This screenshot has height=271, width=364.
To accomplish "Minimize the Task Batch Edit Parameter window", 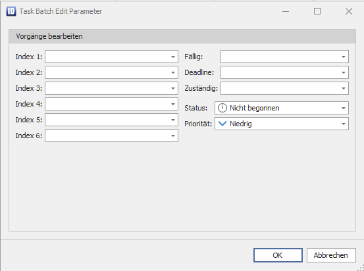I will pos(286,11).
